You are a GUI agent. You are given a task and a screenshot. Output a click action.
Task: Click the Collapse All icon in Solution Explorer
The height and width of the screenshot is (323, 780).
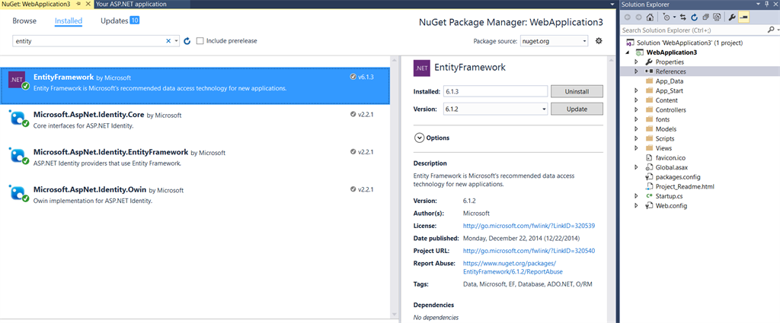point(706,17)
